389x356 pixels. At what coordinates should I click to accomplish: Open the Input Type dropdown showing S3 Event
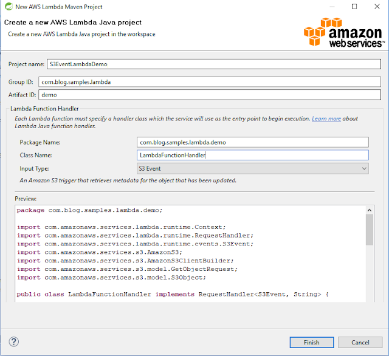[x=253, y=168]
